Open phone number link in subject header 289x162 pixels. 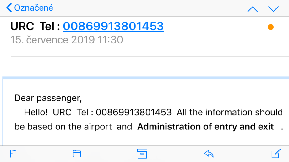tap(113, 26)
